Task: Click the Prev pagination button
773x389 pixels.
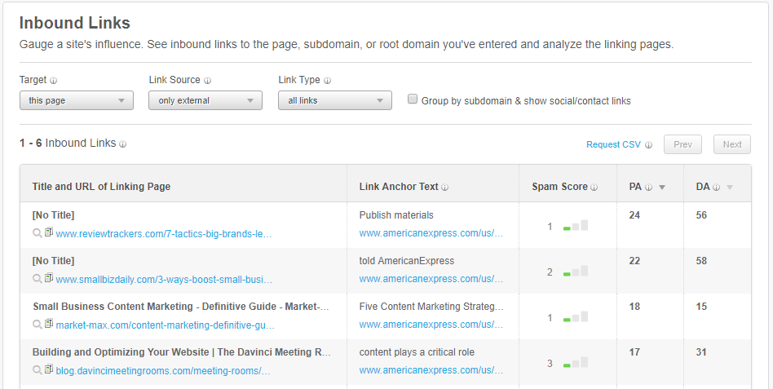Action: click(x=682, y=144)
